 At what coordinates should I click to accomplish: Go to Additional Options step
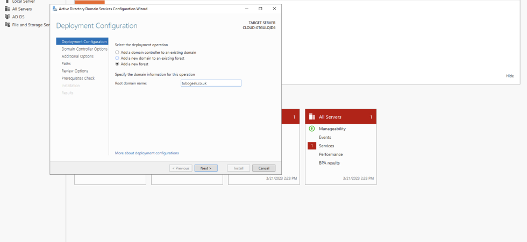77,56
